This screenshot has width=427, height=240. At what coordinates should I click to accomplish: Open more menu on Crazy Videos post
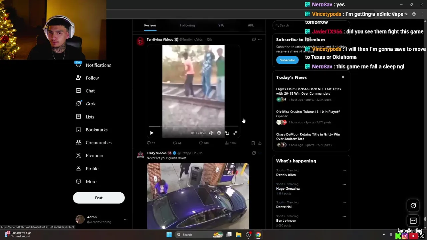(260, 153)
